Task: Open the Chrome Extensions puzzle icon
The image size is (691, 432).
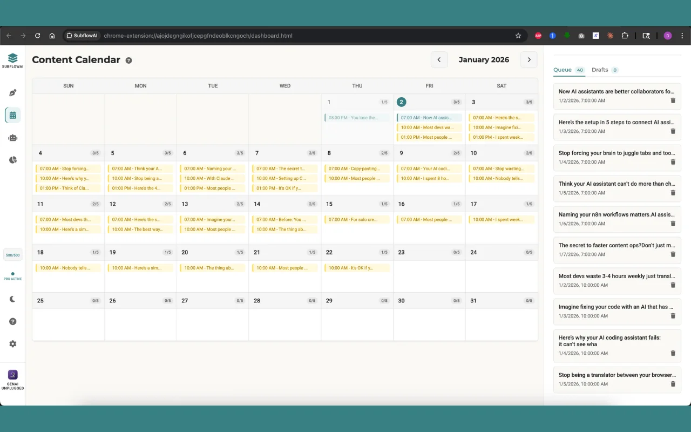Action: pyautogui.click(x=625, y=36)
